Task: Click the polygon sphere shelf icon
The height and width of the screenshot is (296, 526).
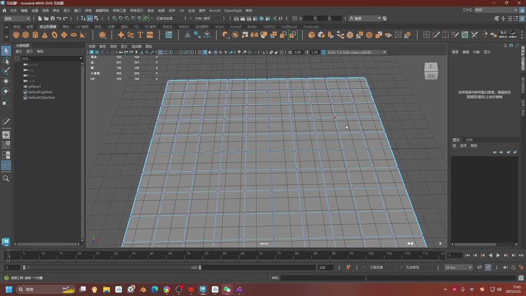Action: (16, 35)
